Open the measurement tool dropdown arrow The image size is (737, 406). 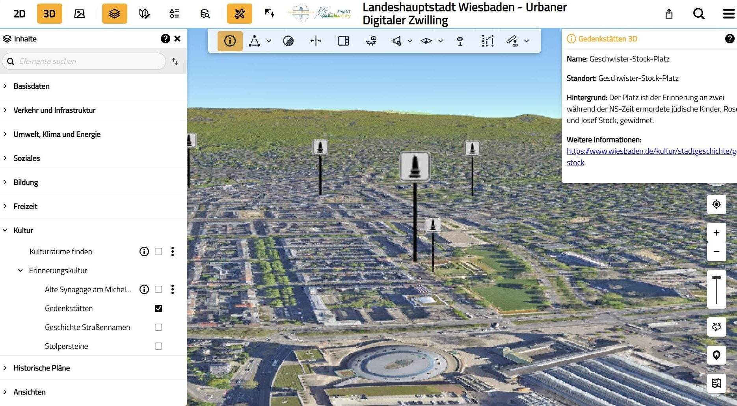pyautogui.click(x=527, y=41)
